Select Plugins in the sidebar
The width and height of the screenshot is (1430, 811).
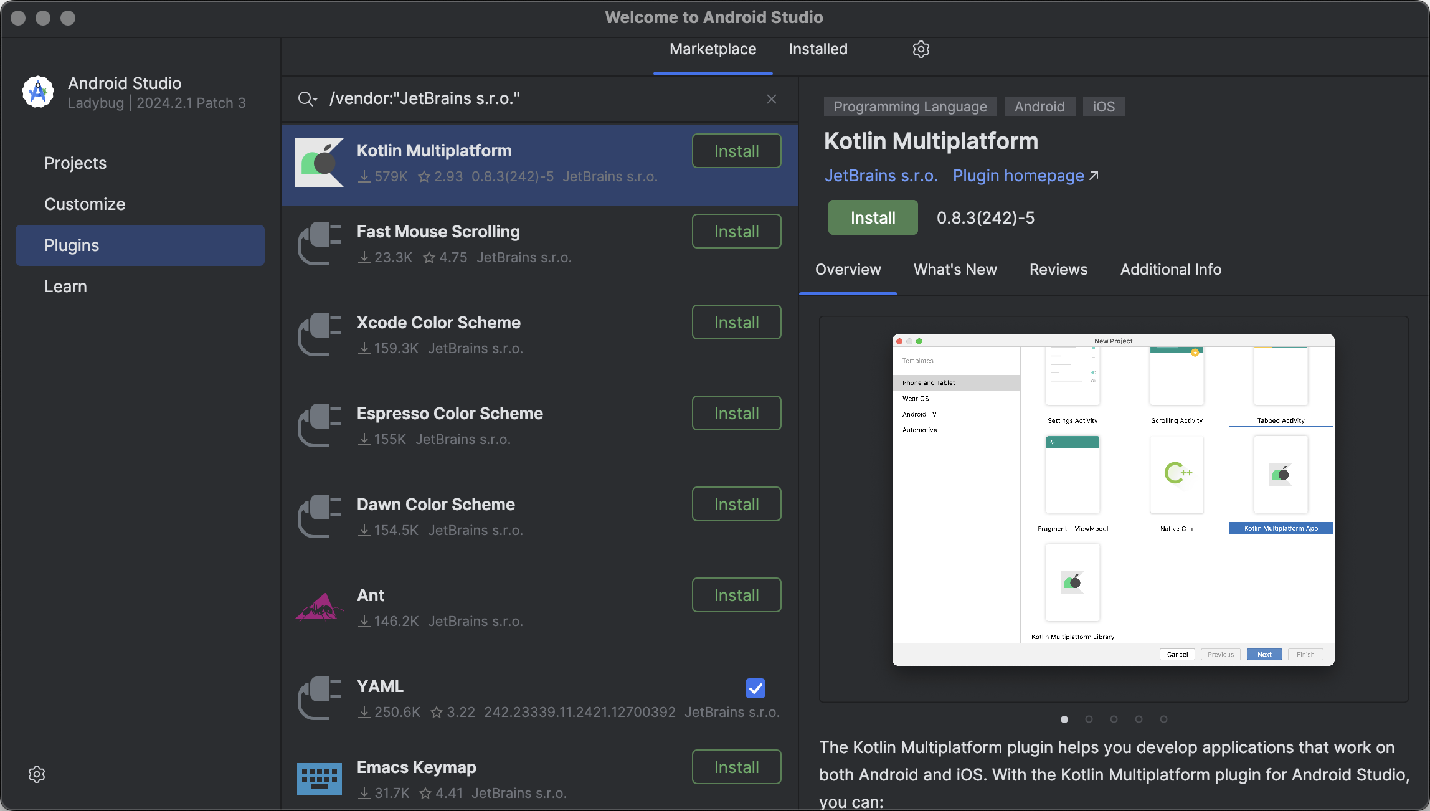tap(140, 245)
